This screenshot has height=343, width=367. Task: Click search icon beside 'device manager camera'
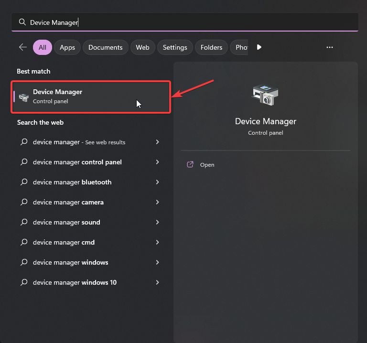(24, 202)
